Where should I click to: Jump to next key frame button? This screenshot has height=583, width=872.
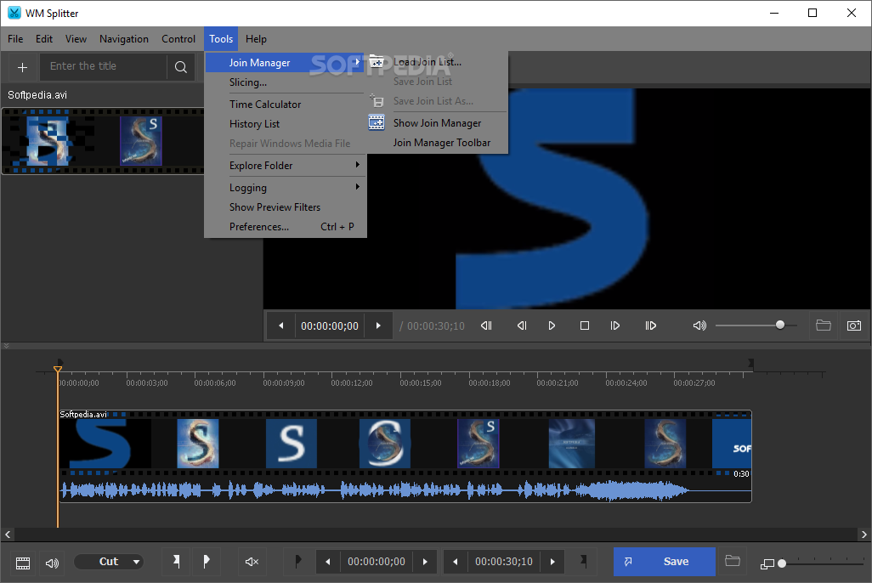click(651, 325)
